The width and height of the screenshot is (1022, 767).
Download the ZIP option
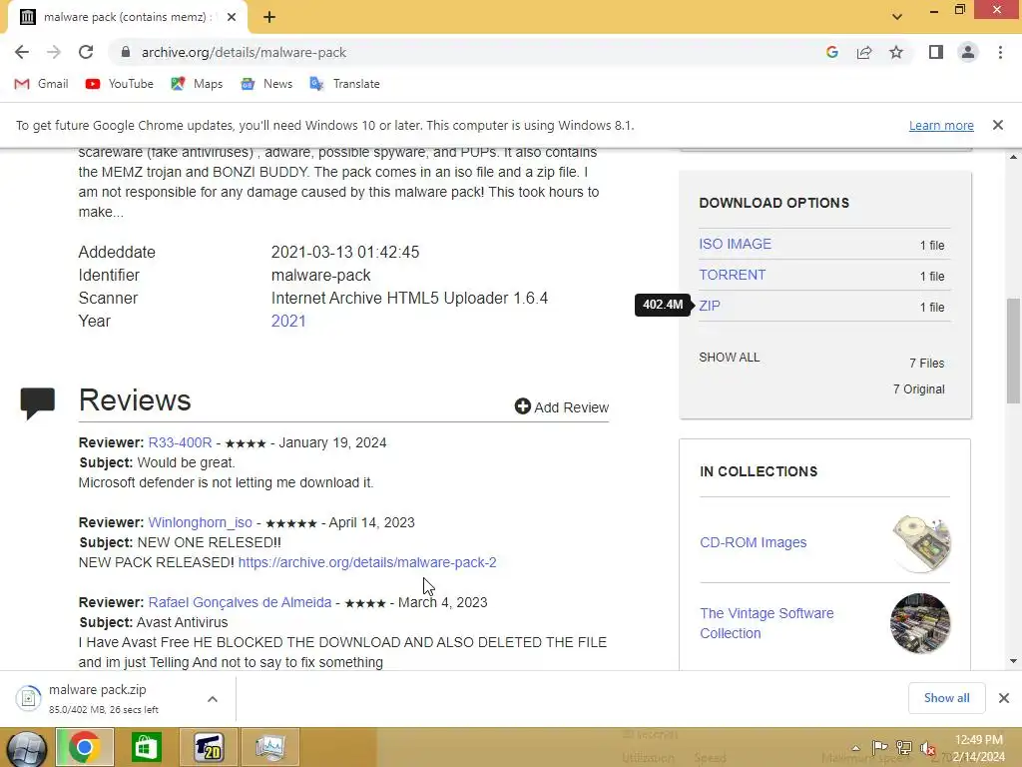[x=710, y=306]
